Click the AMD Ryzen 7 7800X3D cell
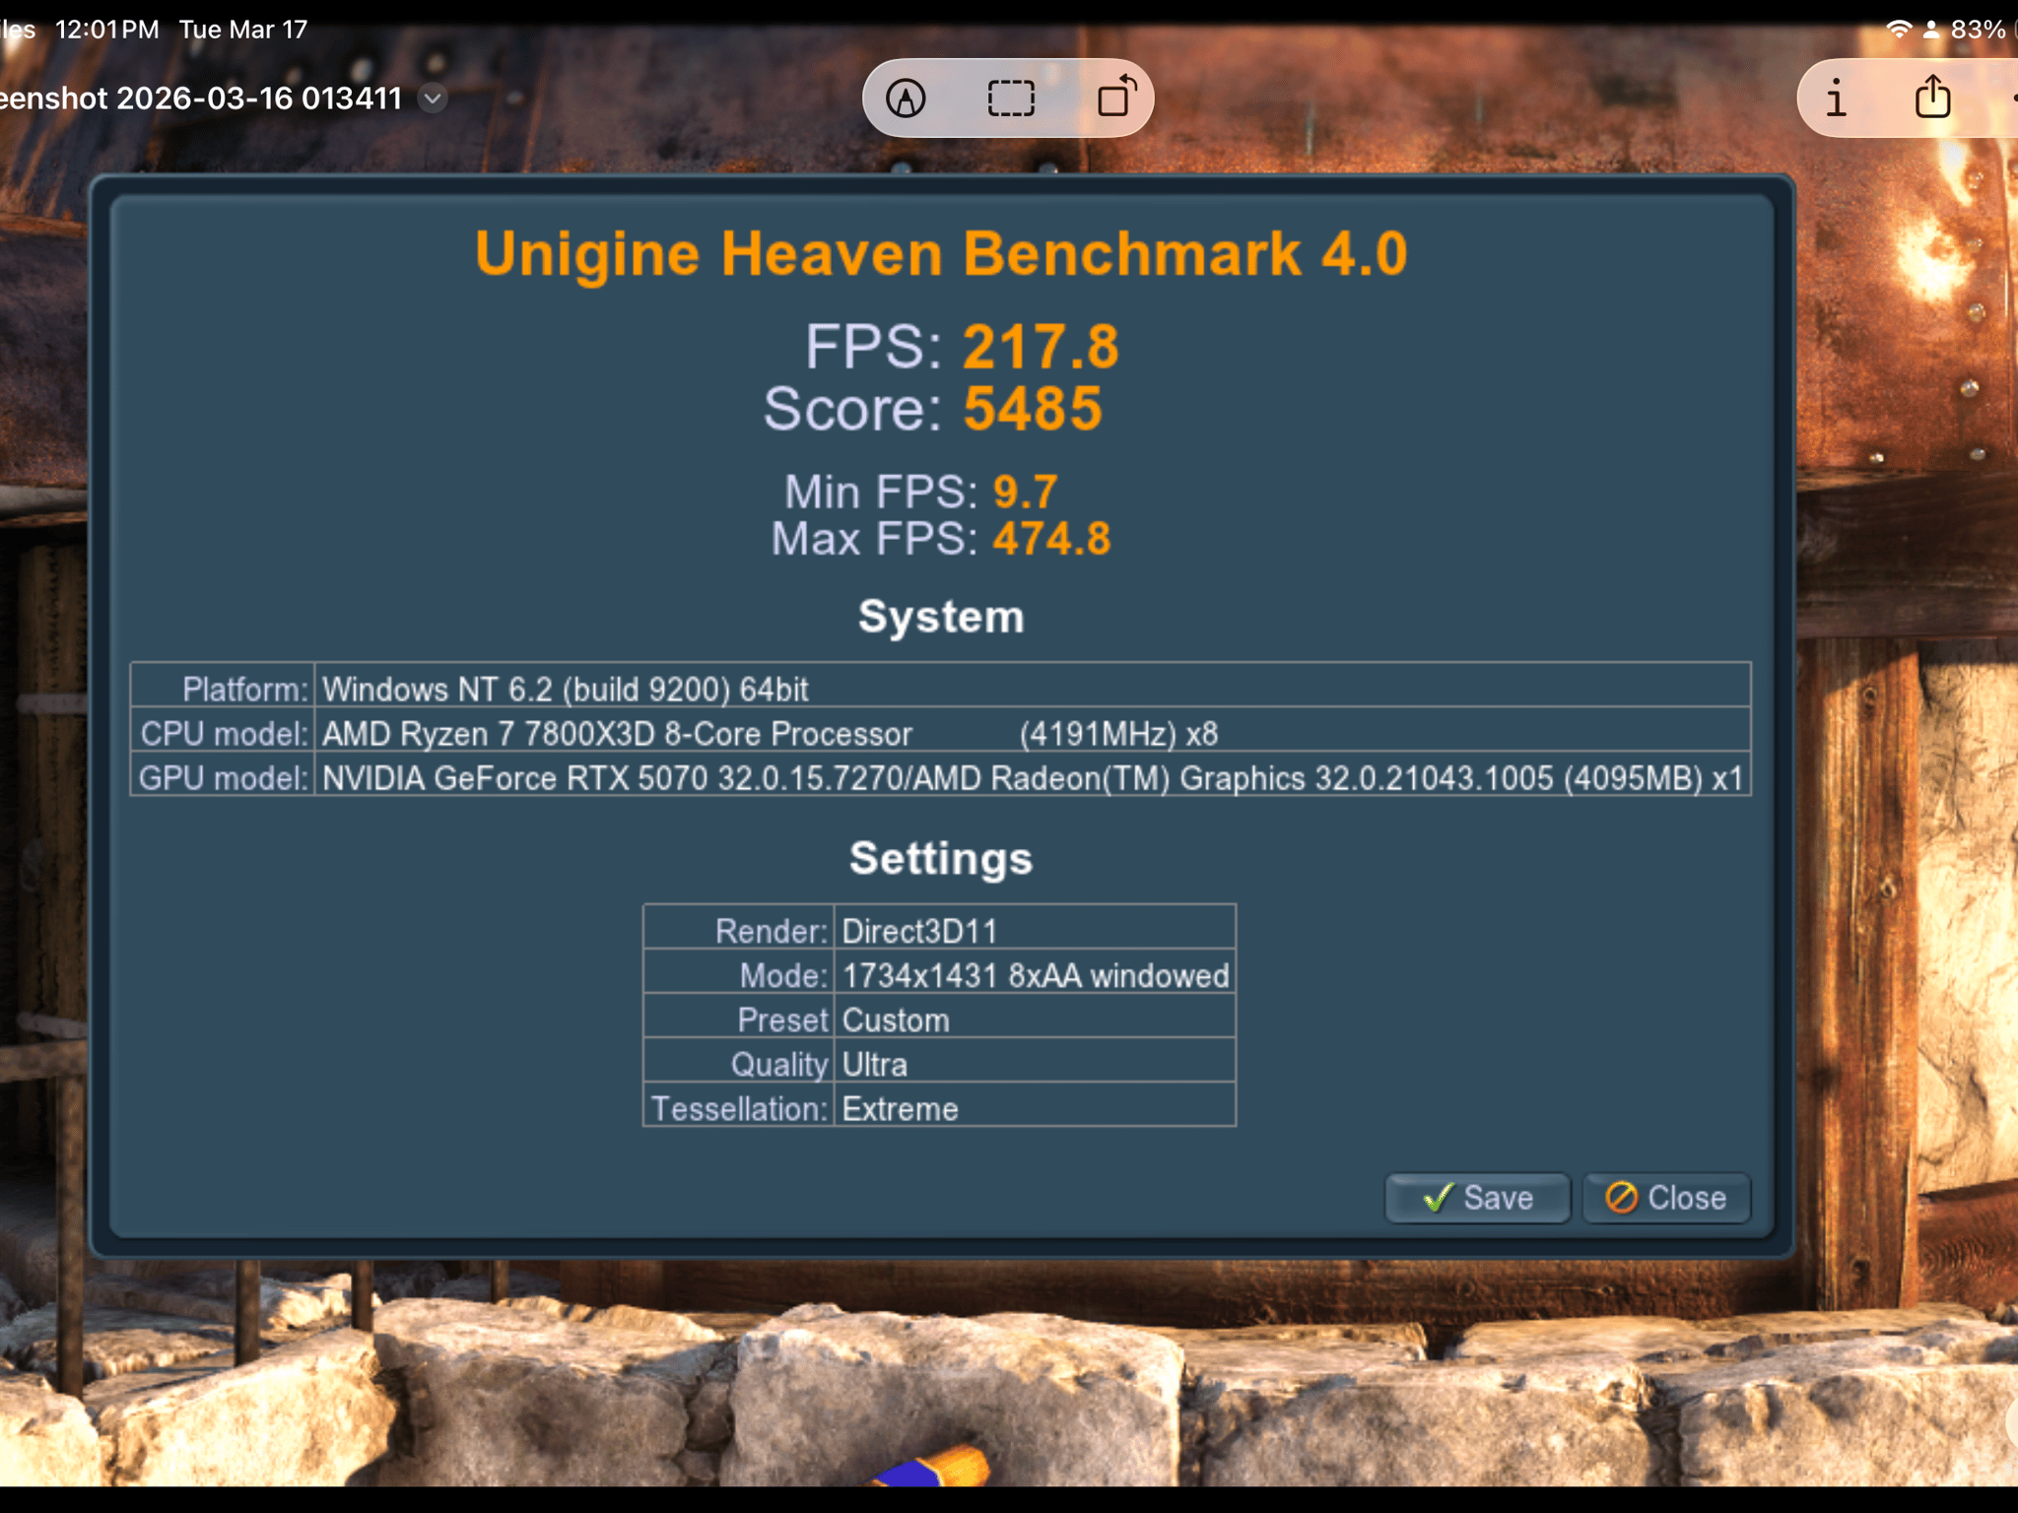 (1033, 731)
